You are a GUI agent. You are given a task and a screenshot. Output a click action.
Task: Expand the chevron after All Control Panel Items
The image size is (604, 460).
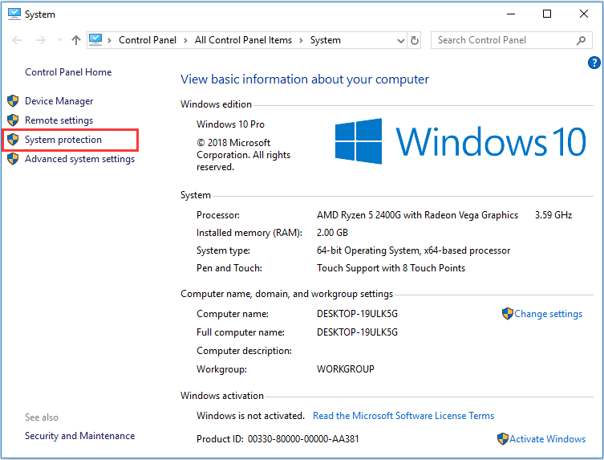(x=302, y=40)
